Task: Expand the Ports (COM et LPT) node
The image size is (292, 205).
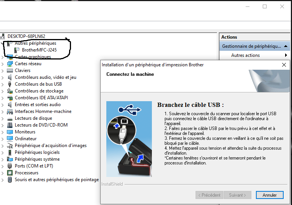Action: coord(2,166)
